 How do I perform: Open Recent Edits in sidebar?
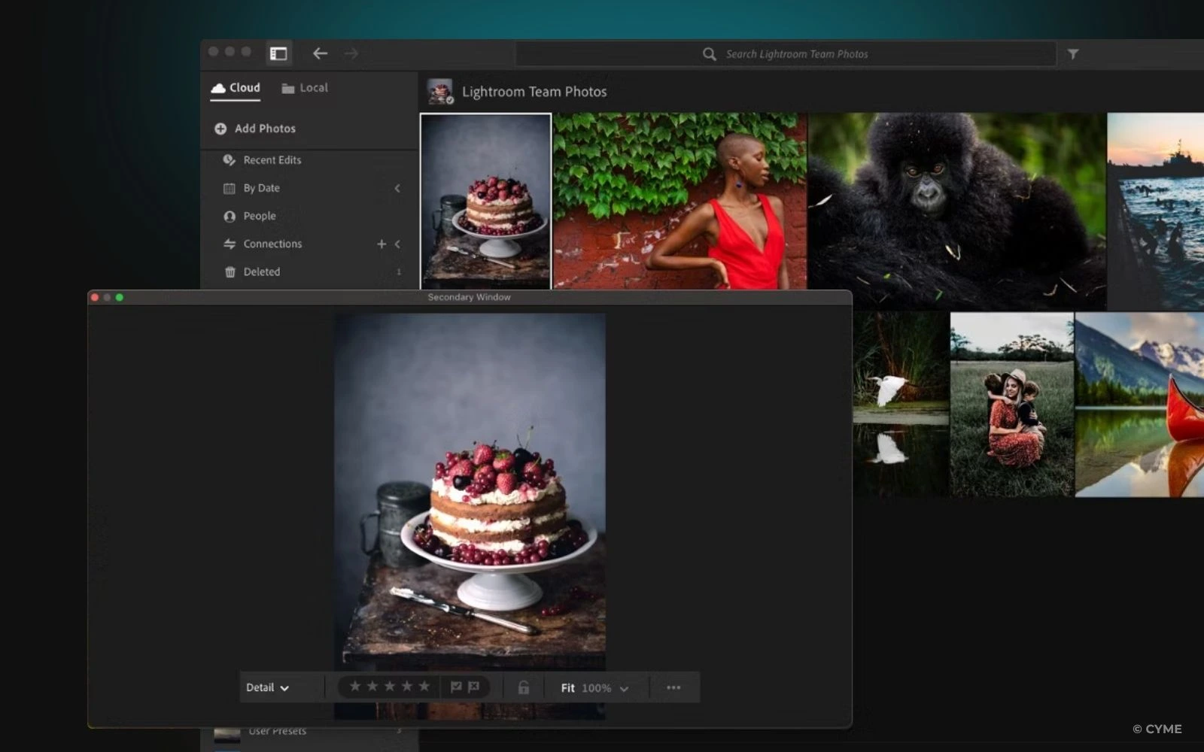(272, 160)
